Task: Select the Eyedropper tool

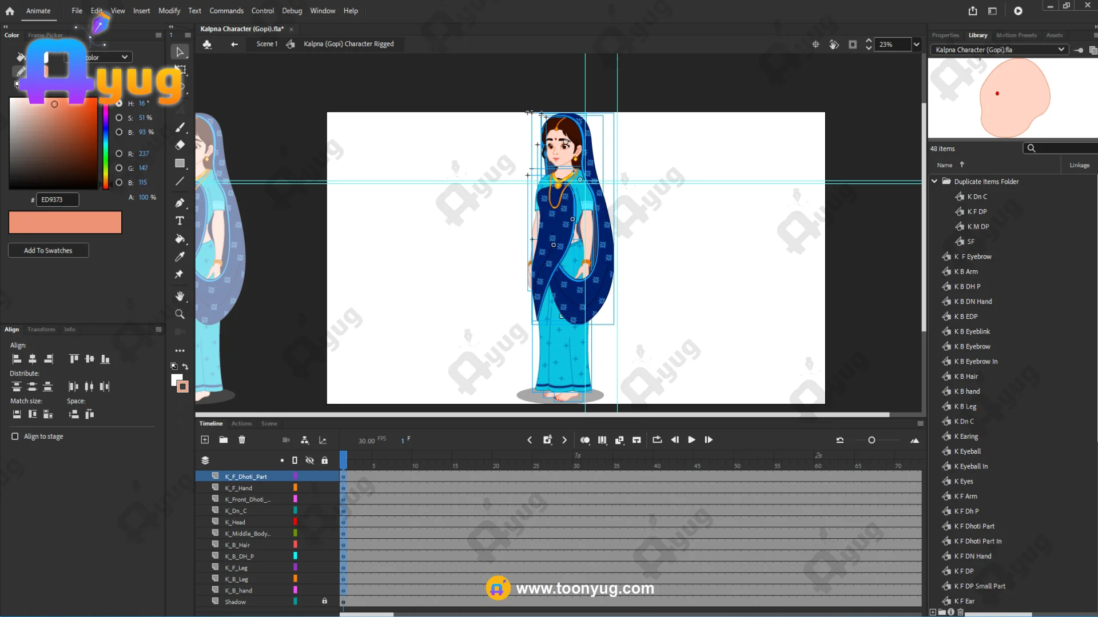Action: pos(180,257)
